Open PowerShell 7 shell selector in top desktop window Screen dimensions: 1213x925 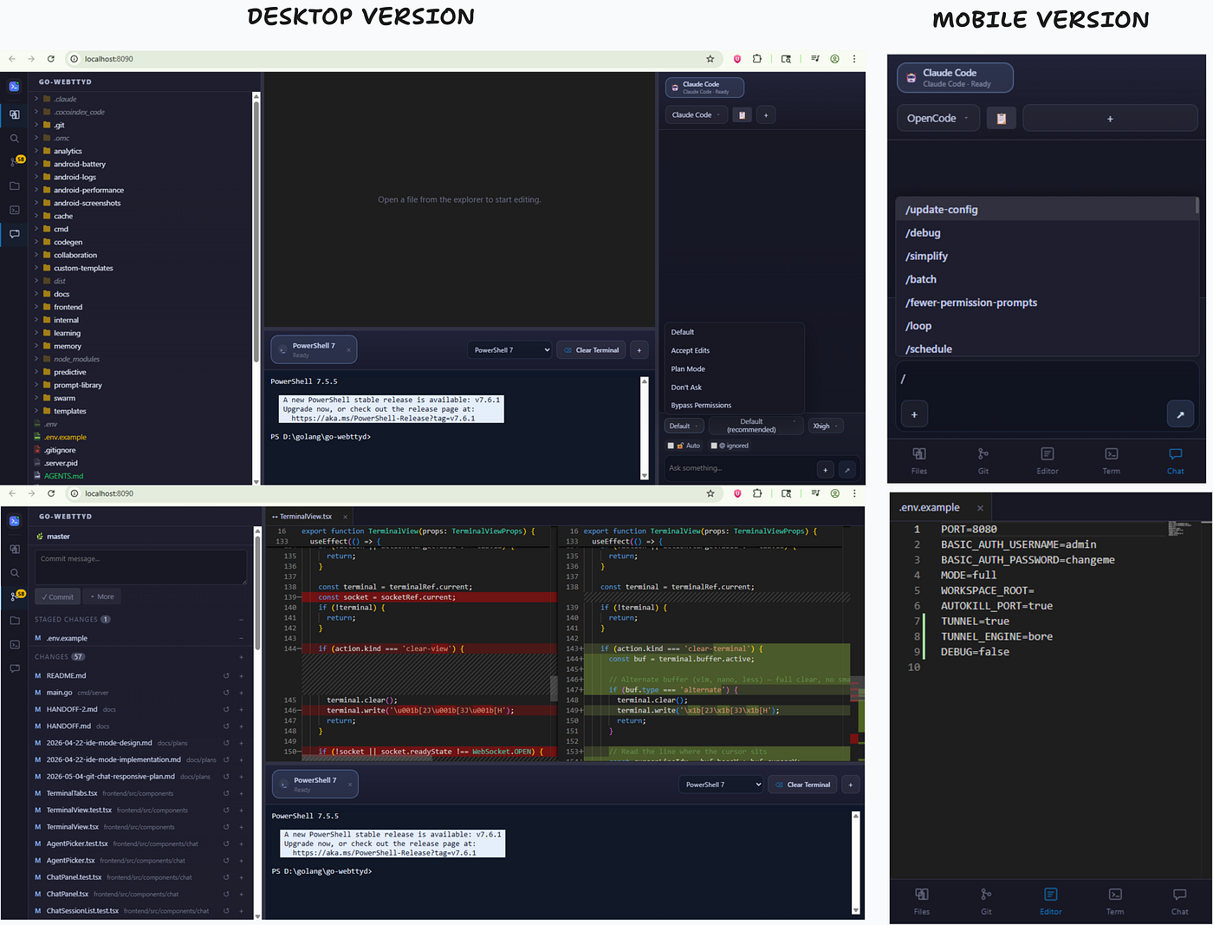click(x=511, y=350)
